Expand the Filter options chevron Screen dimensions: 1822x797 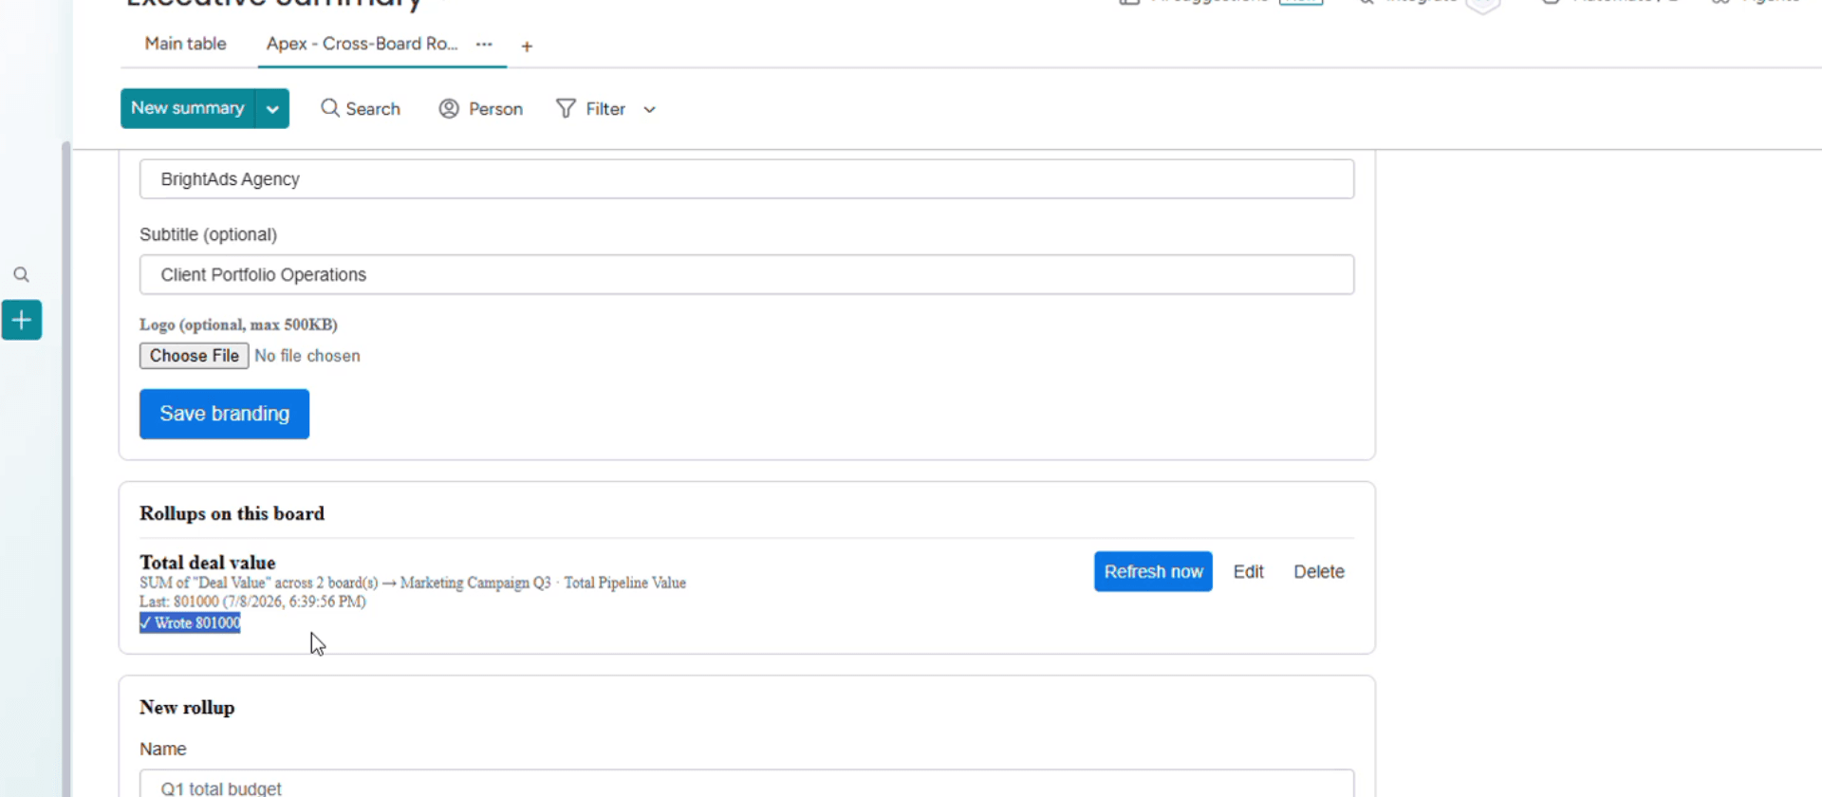[649, 109]
